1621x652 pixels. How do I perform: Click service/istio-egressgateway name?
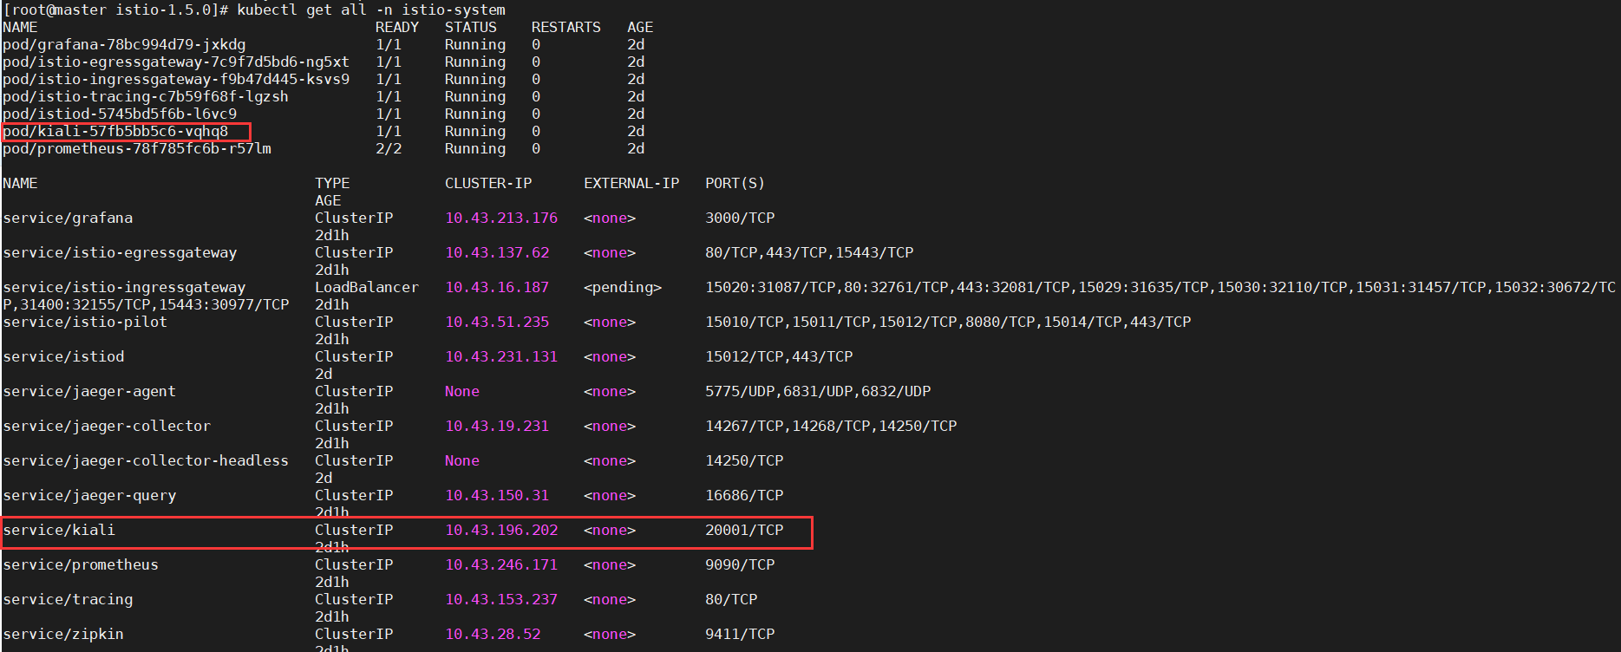click(x=120, y=253)
